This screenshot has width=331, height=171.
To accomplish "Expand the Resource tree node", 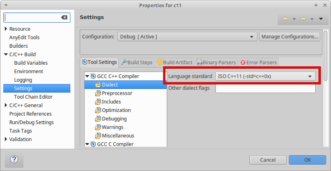I will [x=6, y=29].
